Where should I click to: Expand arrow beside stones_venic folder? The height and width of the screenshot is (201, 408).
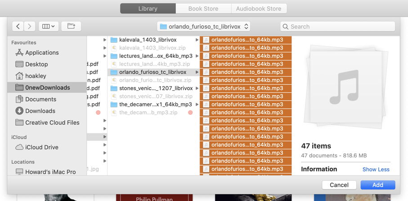point(197,88)
